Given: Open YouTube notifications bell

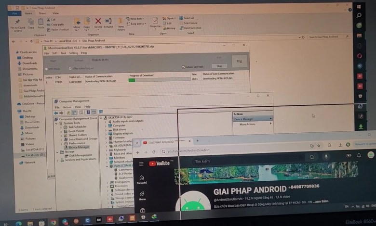Looking at the screenshot, I should 359,155.
